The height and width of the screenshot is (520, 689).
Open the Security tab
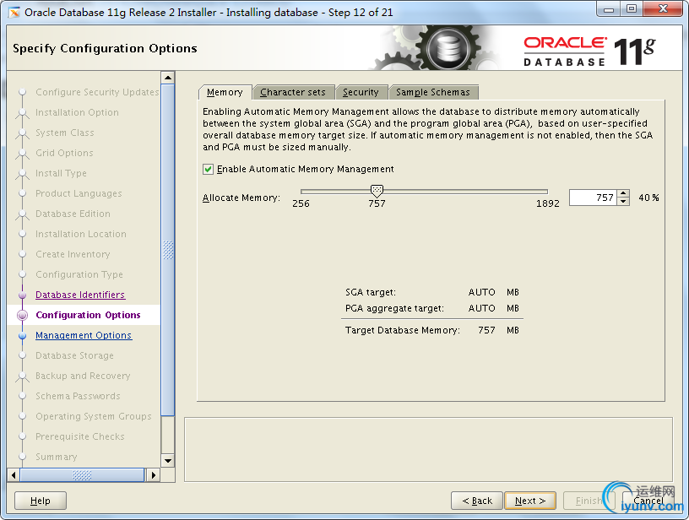tap(361, 92)
